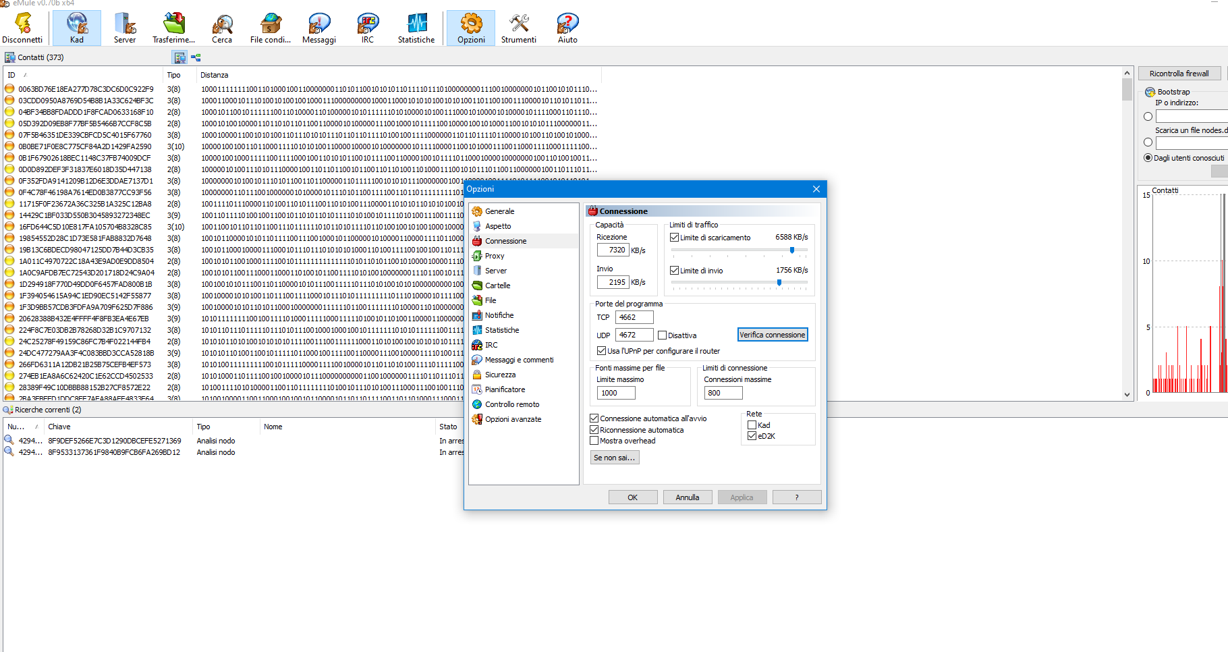Viewport: 1228px width, 652px height.
Task: Toggle Limite di scaricamento checkbox
Action: (674, 238)
